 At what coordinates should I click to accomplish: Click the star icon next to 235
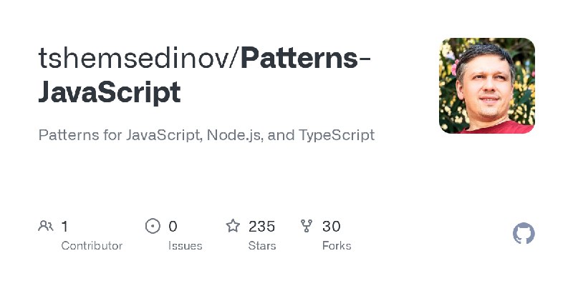[x=233, y=226]
